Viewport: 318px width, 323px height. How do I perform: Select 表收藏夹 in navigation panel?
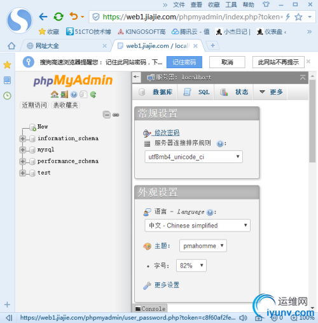pos(66,105)
